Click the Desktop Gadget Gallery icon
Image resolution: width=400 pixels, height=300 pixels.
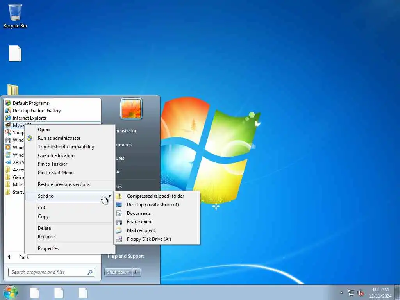pos(8,111)
